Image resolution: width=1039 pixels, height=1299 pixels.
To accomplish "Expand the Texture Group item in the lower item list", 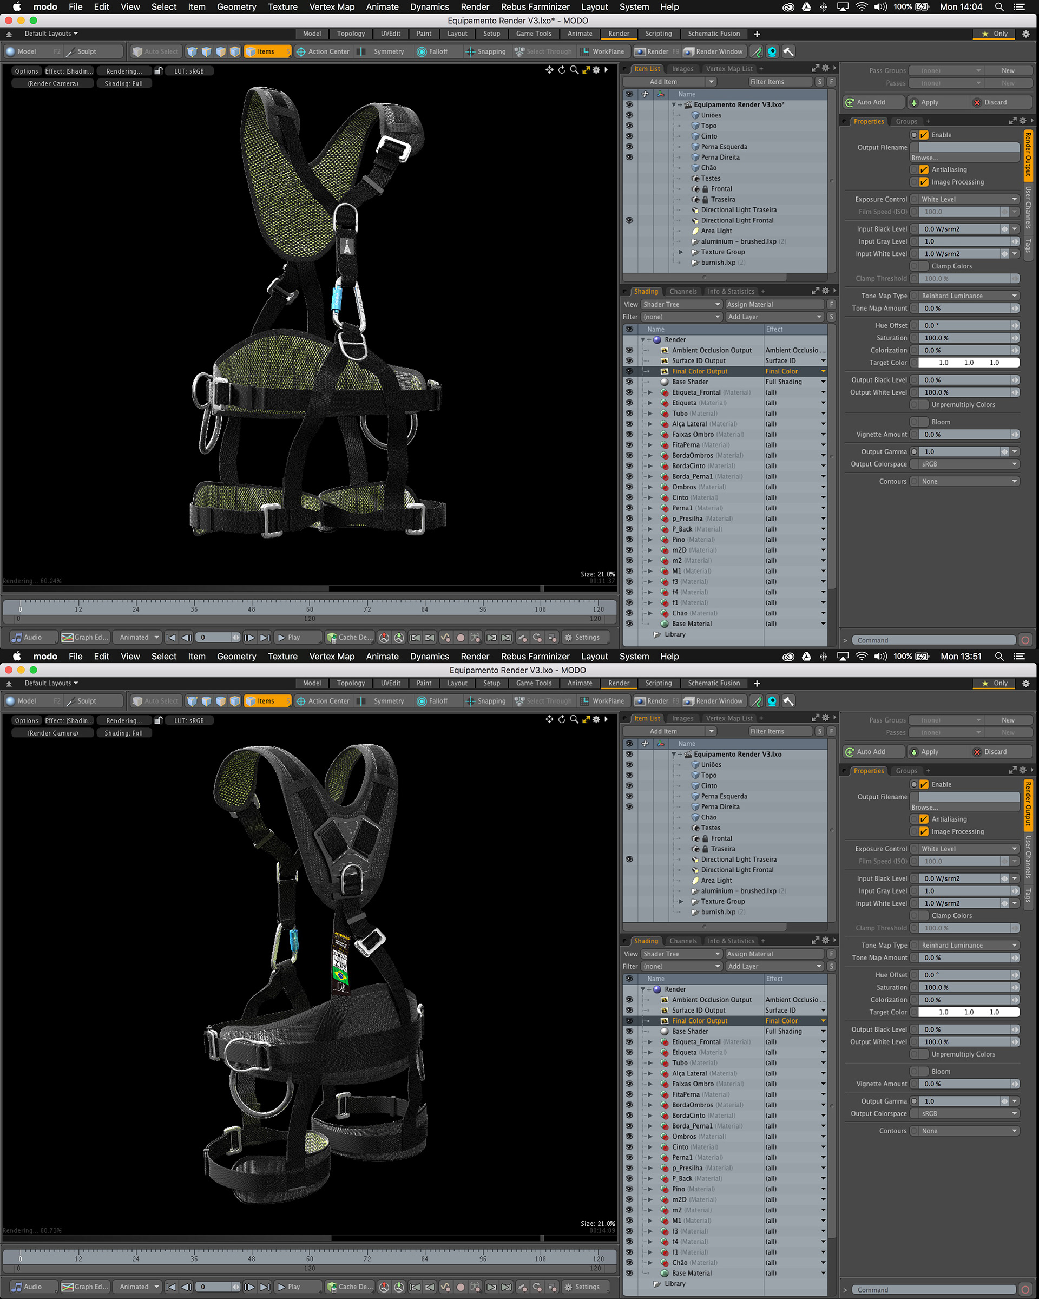I will coord(681,902).
